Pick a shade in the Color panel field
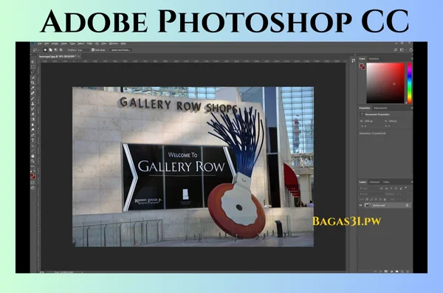The width and height of the screenshot is (443, 293). 385,83
